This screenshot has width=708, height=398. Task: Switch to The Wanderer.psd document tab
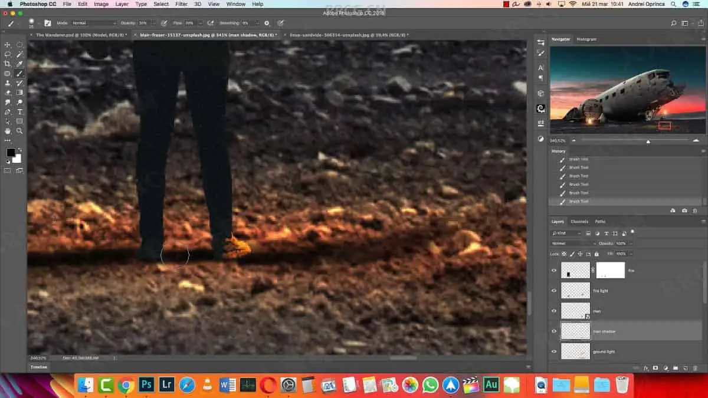tap(81, 35)
